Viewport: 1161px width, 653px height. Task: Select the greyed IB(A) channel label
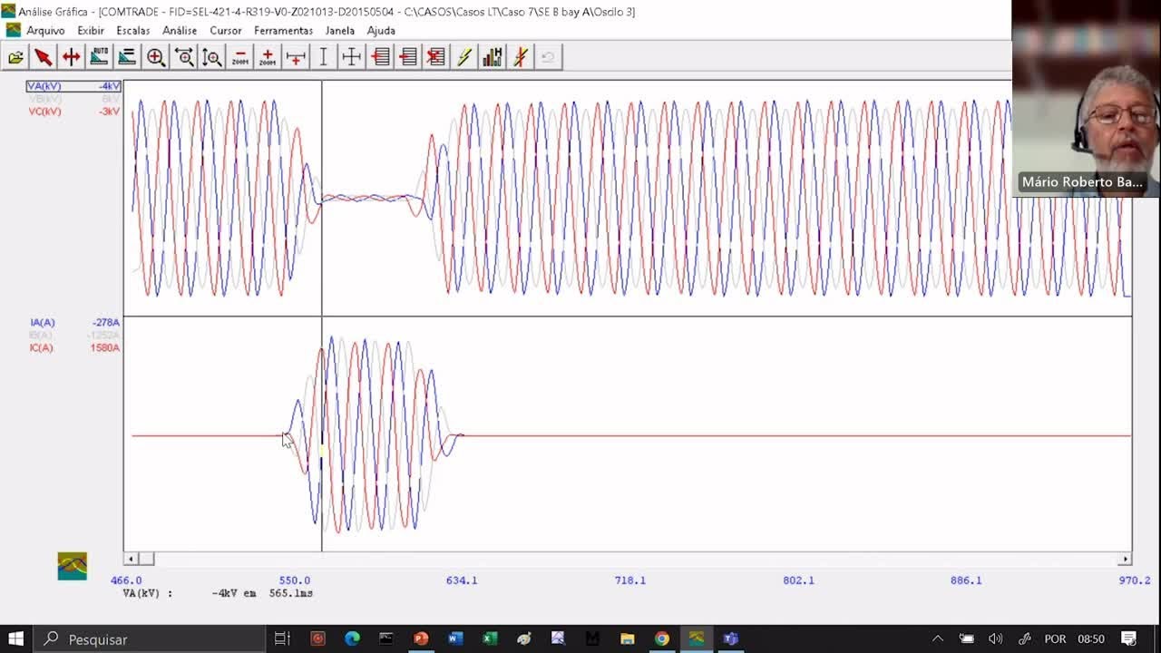tap(42, 336)
